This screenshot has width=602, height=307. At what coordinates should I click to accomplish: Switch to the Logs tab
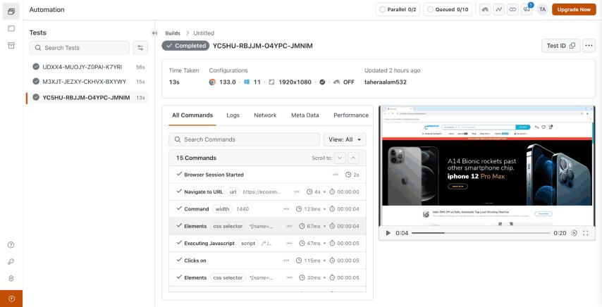[x=233, y=115]
